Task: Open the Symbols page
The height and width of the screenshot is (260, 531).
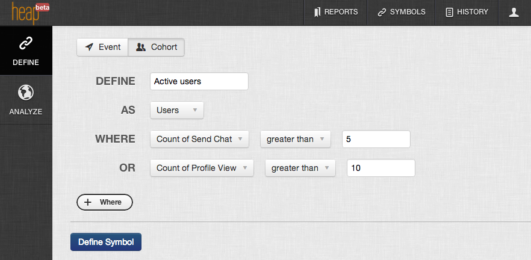Action: (x=402, y=12)
